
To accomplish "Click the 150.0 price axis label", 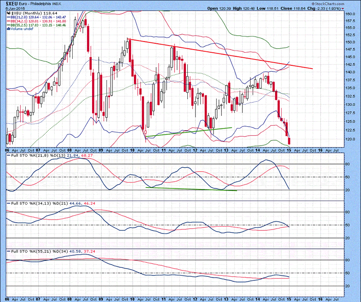I will [349, 42].
